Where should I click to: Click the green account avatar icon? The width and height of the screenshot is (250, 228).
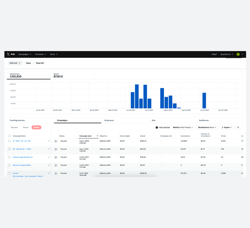tap(238, 54)
